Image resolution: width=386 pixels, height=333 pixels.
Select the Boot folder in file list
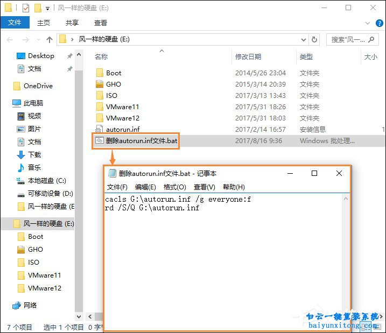pyautogui.click(x=114, y=73)
